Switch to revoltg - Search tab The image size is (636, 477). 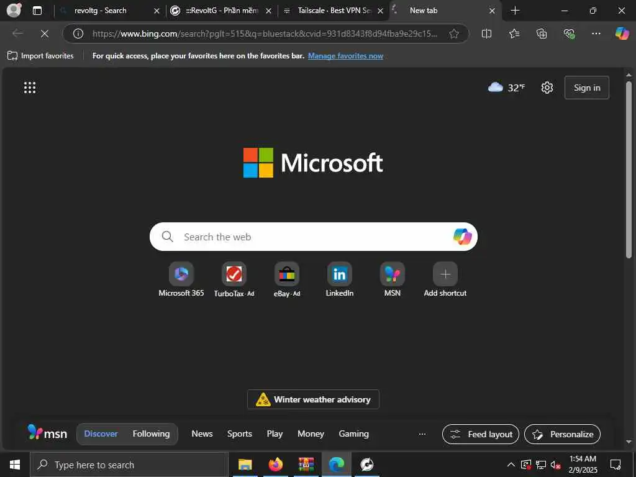(x=101, y=11)
